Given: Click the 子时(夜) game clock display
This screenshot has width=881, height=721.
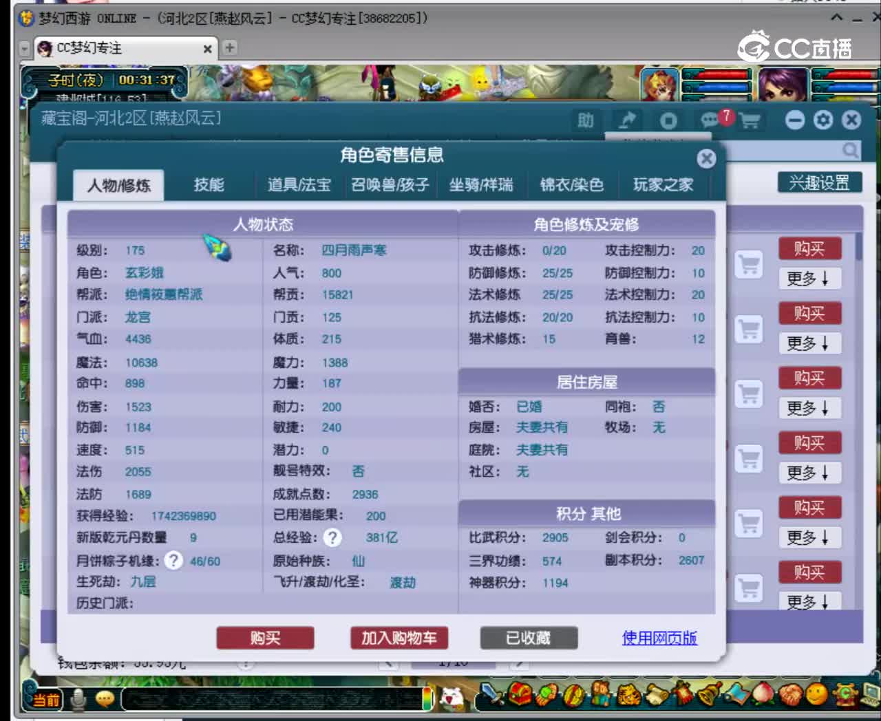Looking at the screenshot, I should click(111, 80).
